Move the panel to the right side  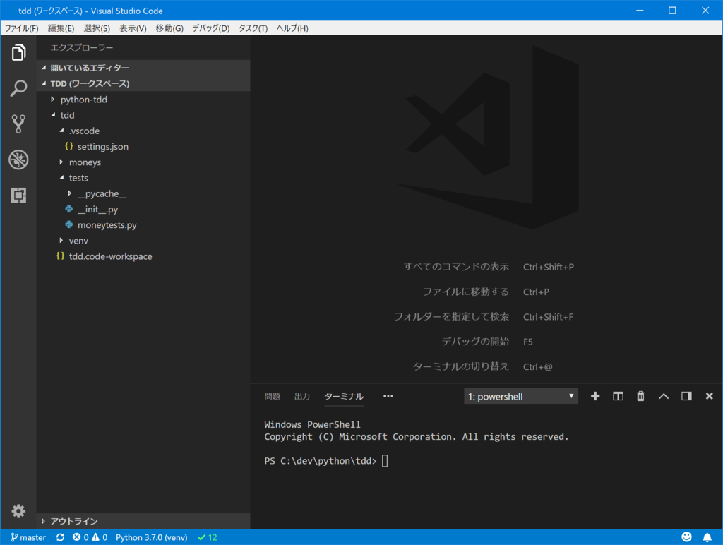tap(686, 396)
